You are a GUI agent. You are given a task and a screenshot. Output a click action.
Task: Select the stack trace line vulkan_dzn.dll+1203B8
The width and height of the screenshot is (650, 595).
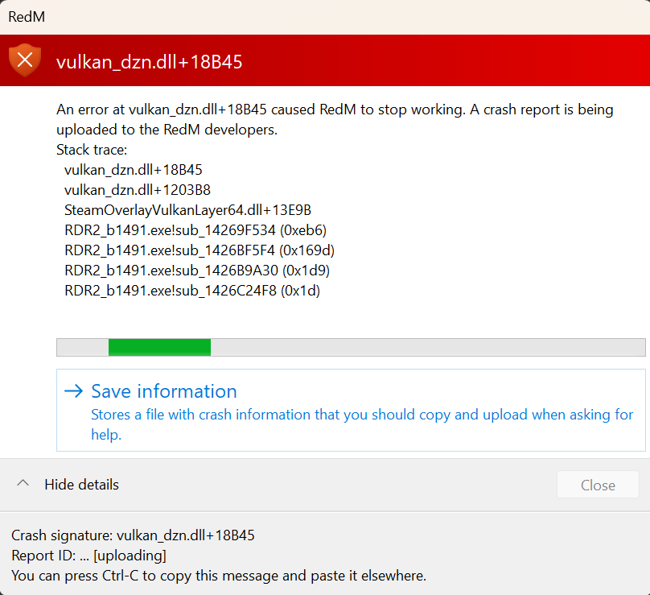(138, 190)
